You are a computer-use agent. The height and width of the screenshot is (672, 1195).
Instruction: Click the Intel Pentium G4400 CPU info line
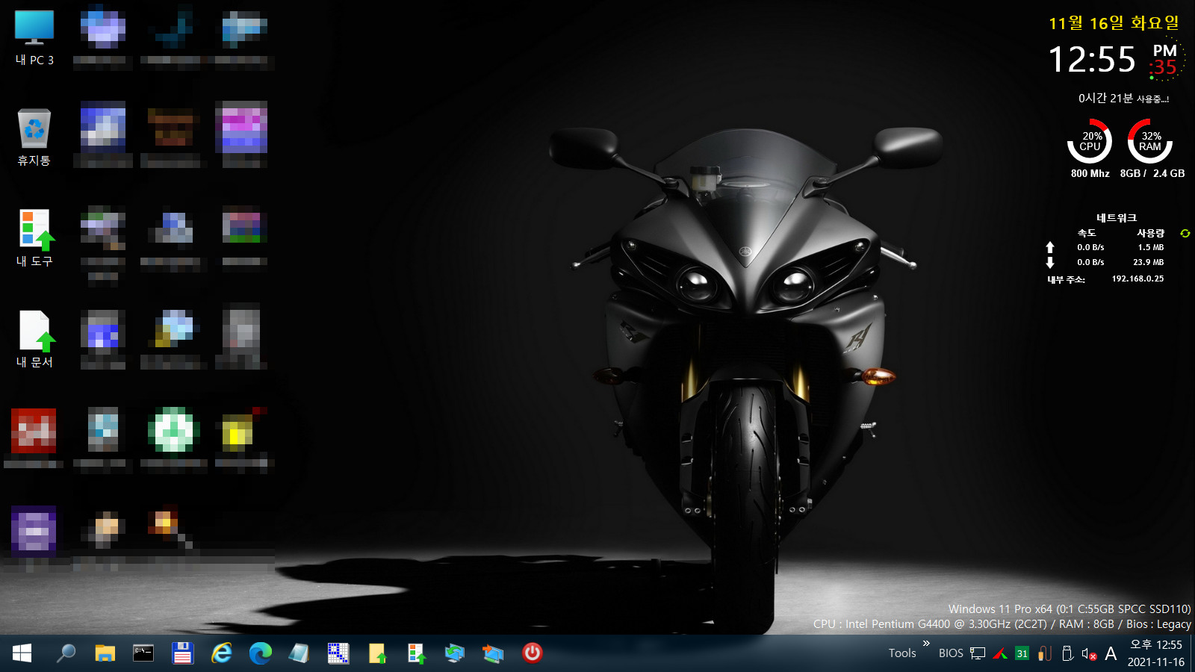1002,624
